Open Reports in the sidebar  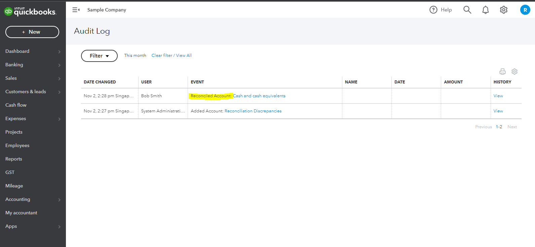coord(14,159)
